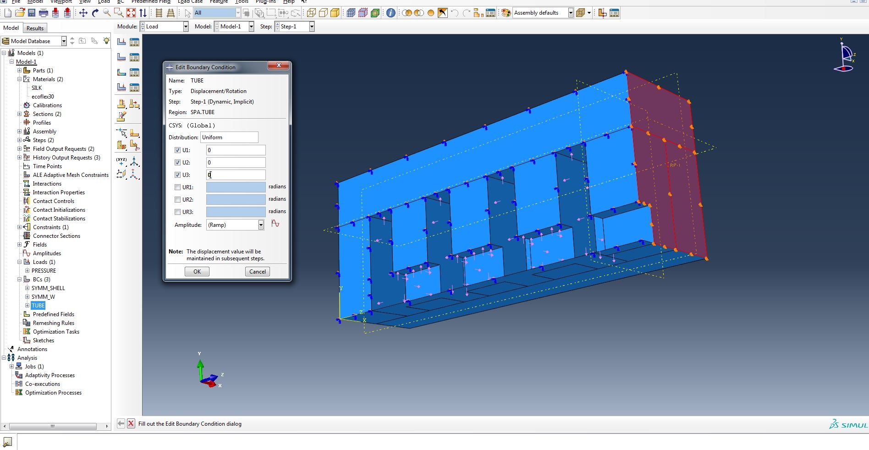Open the Load Manager icon
869x450 pixels.
(x=134, y=42)
